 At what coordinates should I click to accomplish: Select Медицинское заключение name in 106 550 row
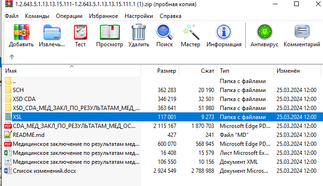(76, 162)
